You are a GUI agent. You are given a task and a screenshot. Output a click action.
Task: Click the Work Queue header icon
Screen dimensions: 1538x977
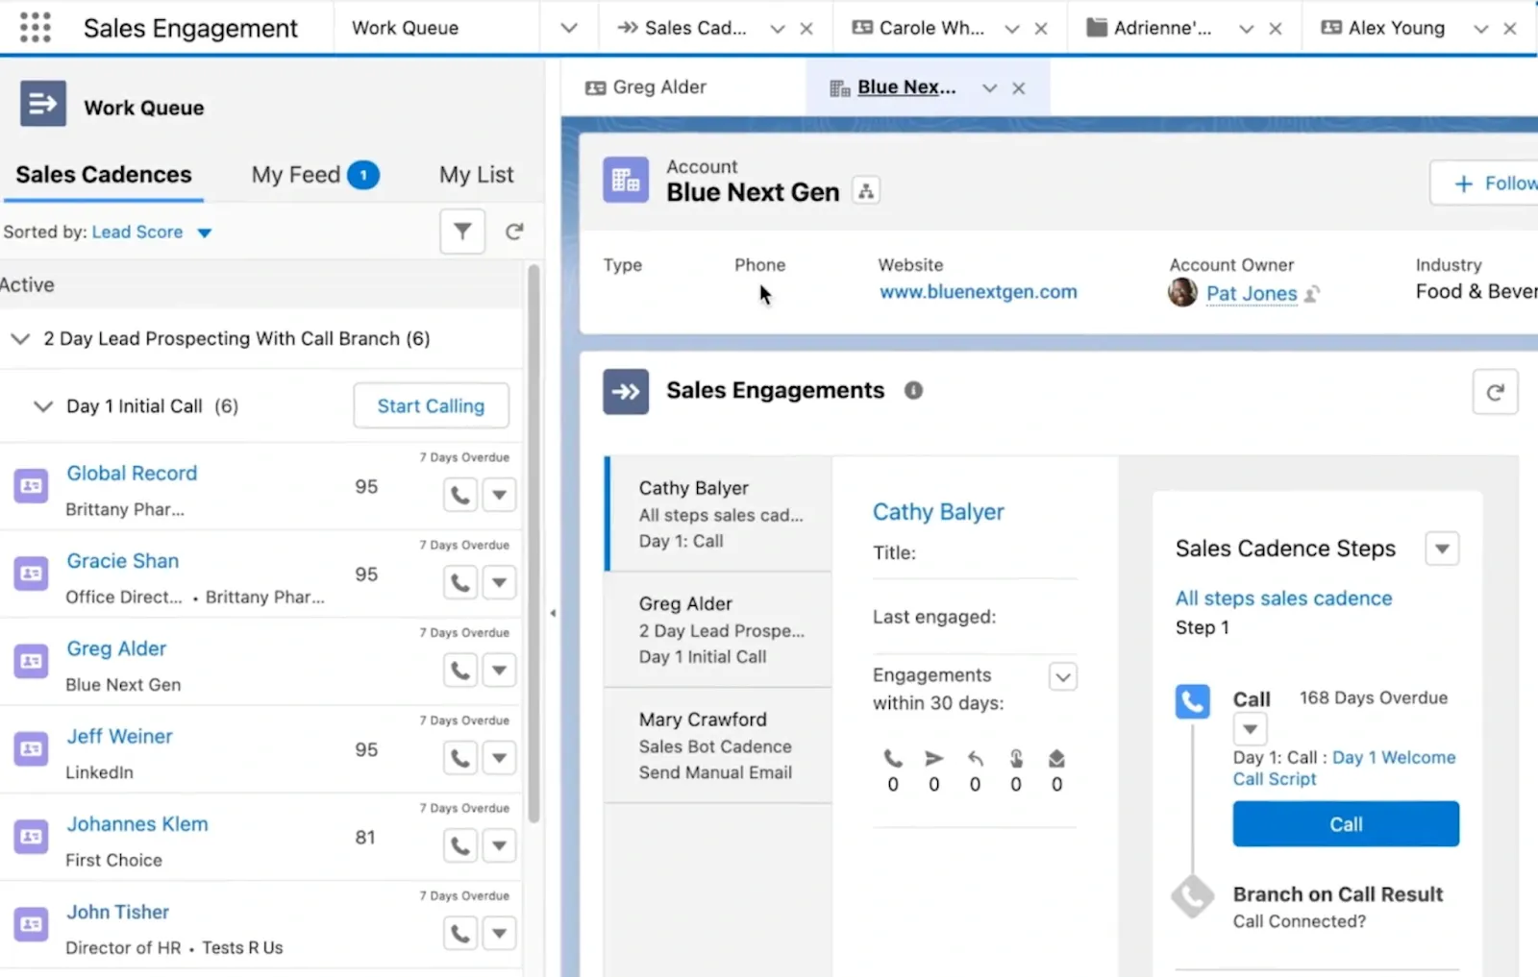pyautogui.click(x=43, y=104)
